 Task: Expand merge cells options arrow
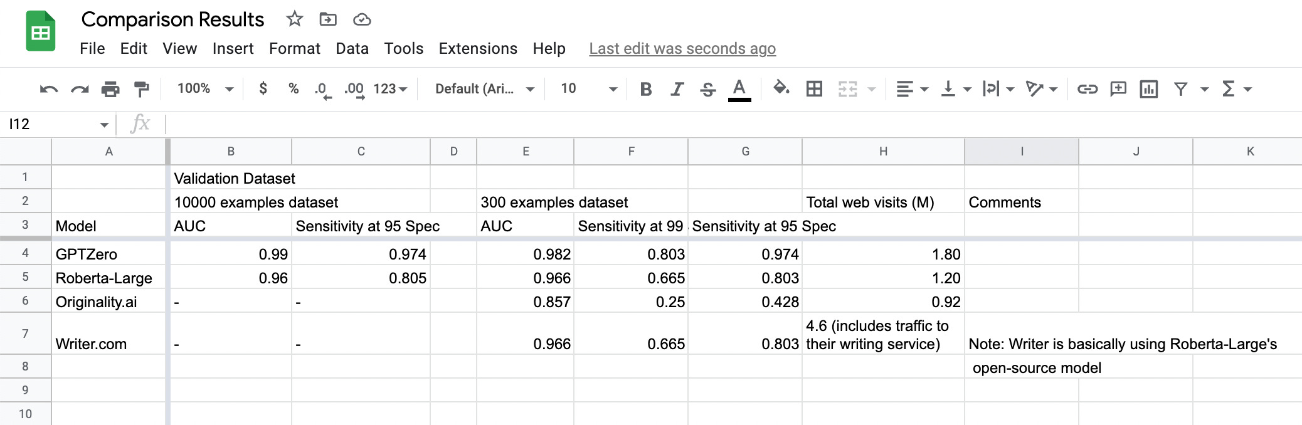pos(872,90)
